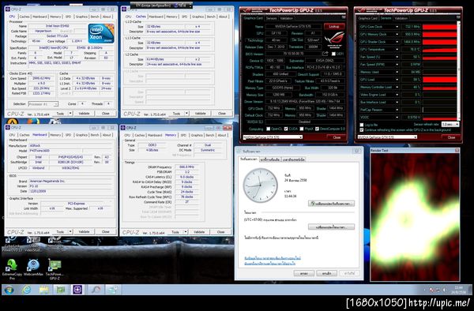Viewport: 474px width, 311px height.
Task: Open the GPU Core Clock sensor dropdown
Action: tap(397, 27)
